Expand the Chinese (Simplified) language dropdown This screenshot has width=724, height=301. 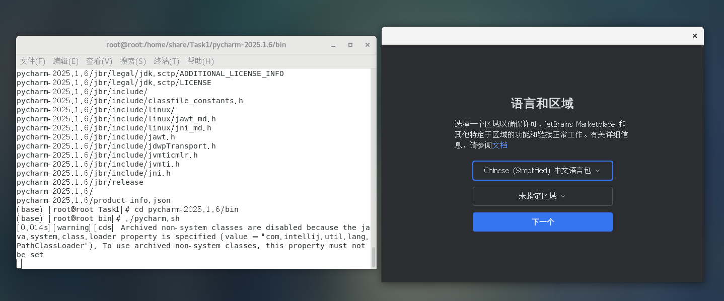[543, 171]
